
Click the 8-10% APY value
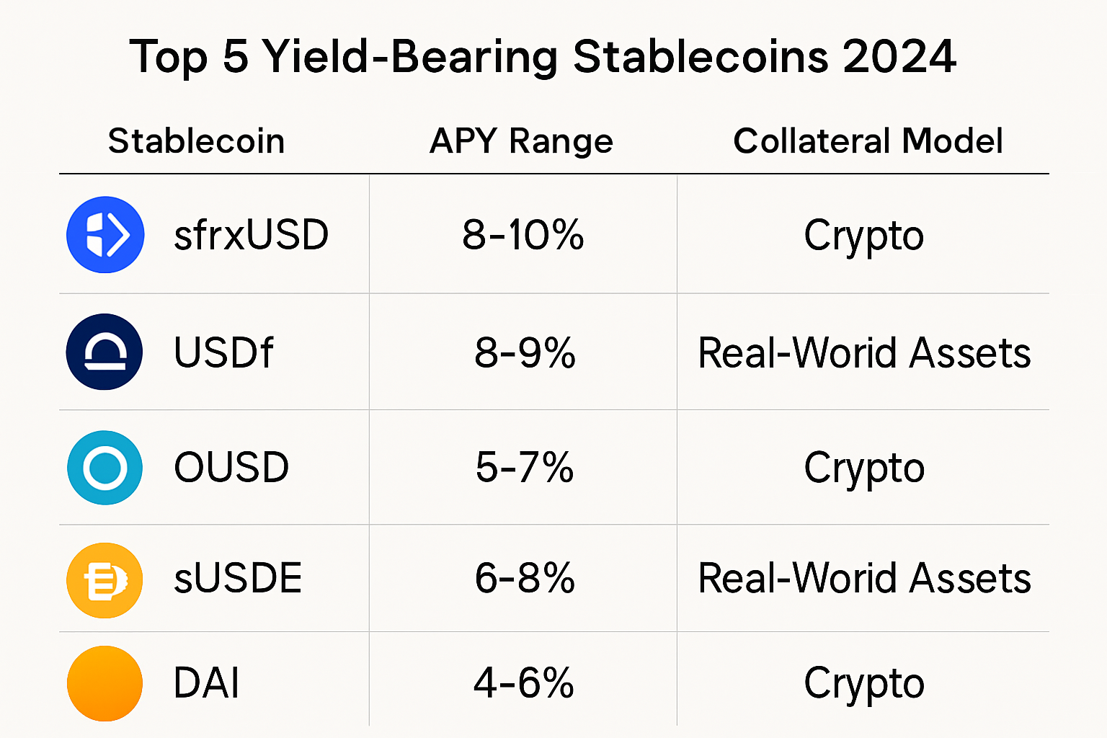pos(523,235)
